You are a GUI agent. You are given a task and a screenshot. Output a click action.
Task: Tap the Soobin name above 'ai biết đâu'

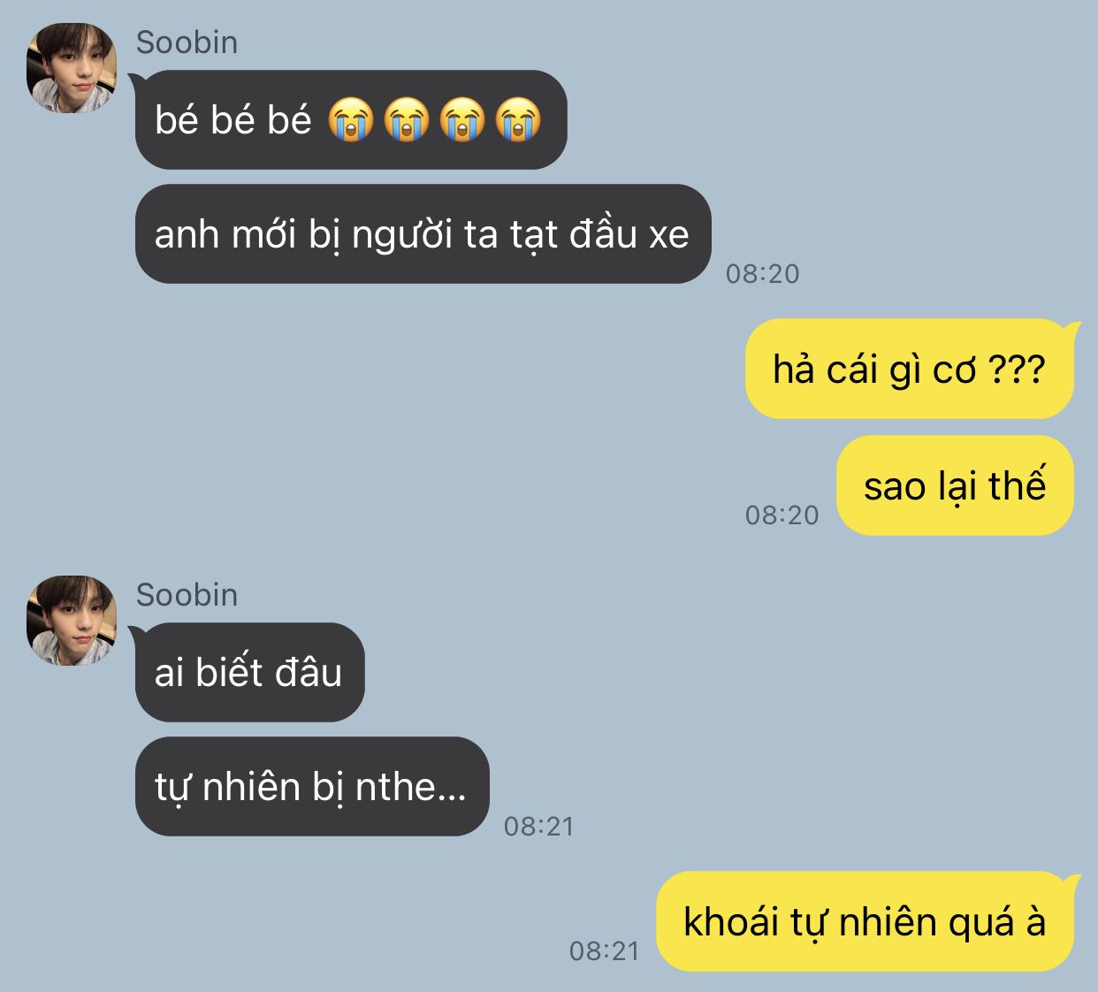[x=187, y=595]
